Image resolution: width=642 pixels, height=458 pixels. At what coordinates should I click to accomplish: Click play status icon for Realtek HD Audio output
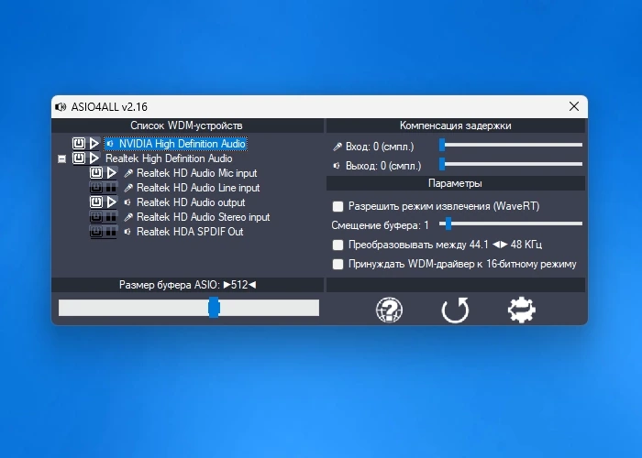tap(112, 202)
